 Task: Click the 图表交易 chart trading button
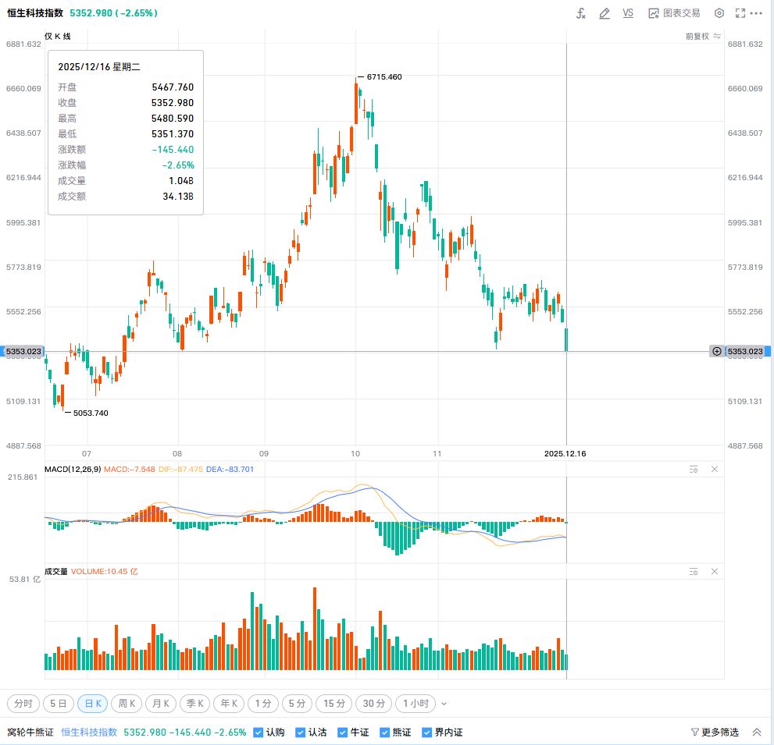tap(674, 13)
